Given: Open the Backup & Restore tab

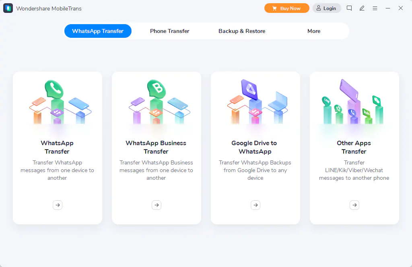Looking at the screenshot, I should (x=242, y=31).
